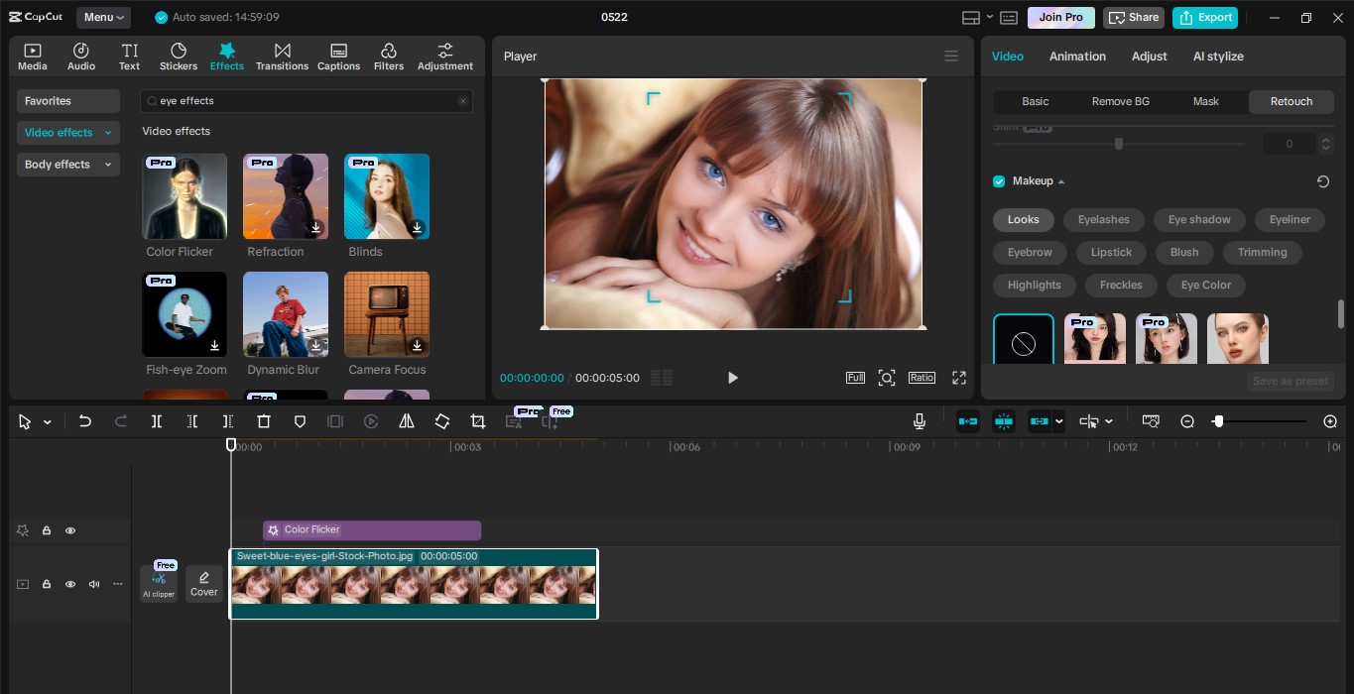Select the Split tool in timeline toolbar

coord(156,420)
